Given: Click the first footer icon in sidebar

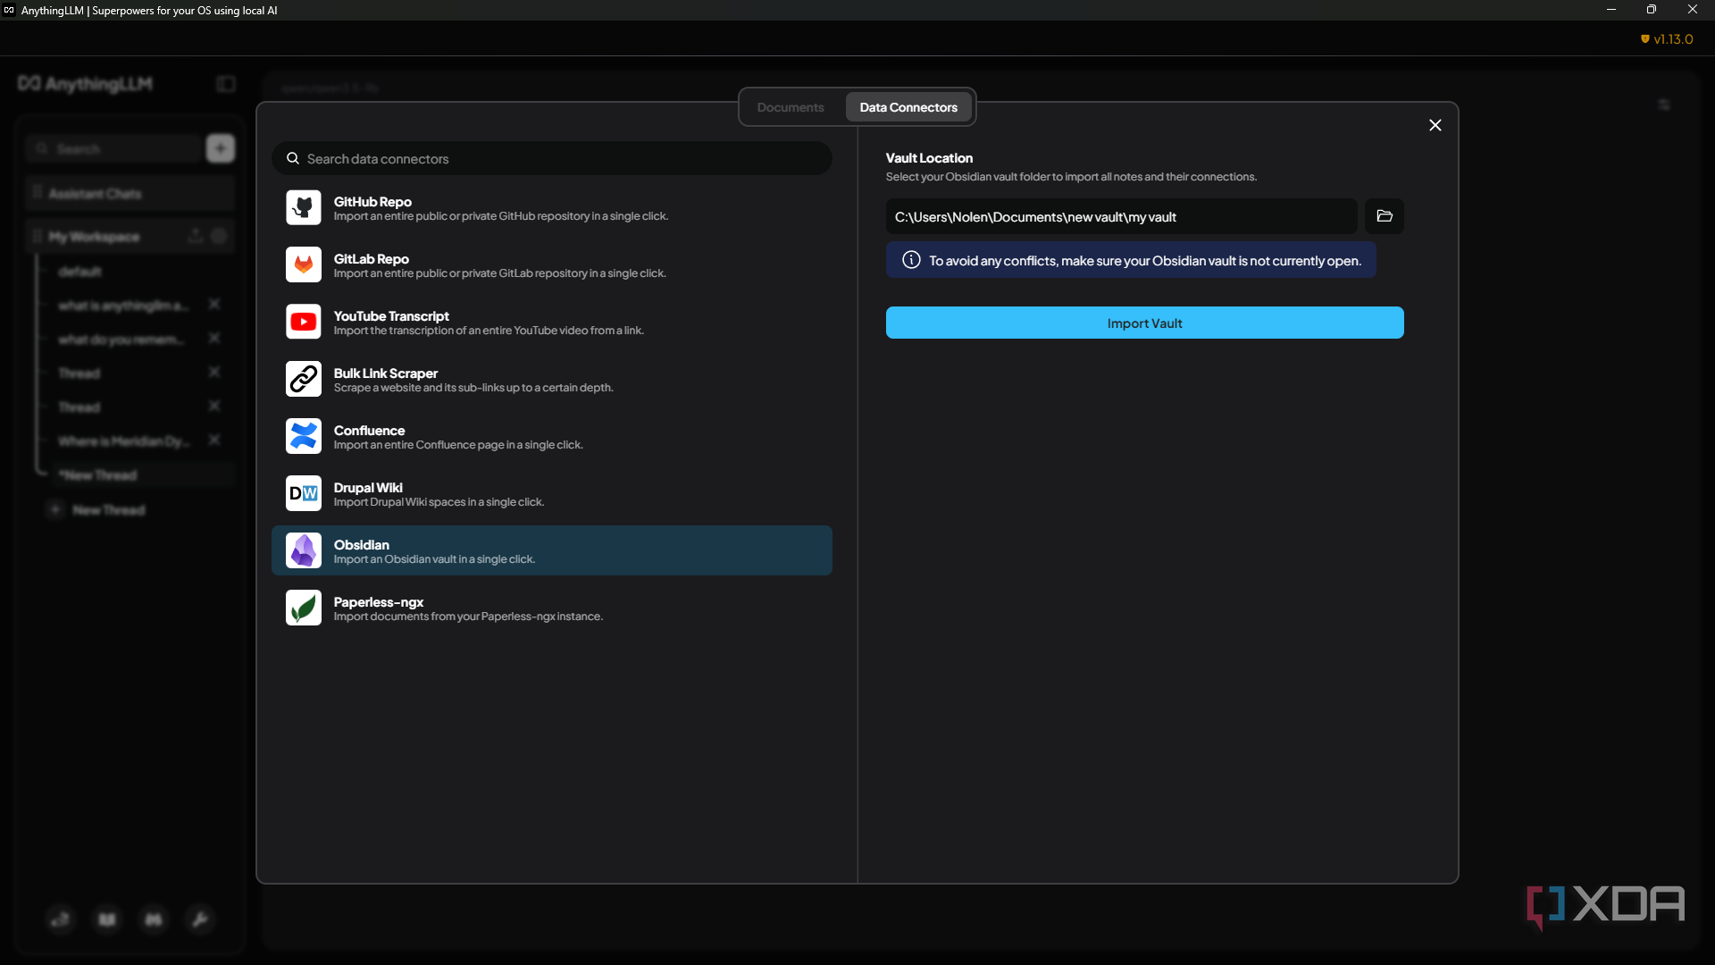Looking at the screenshot, I should coord(61,919).
